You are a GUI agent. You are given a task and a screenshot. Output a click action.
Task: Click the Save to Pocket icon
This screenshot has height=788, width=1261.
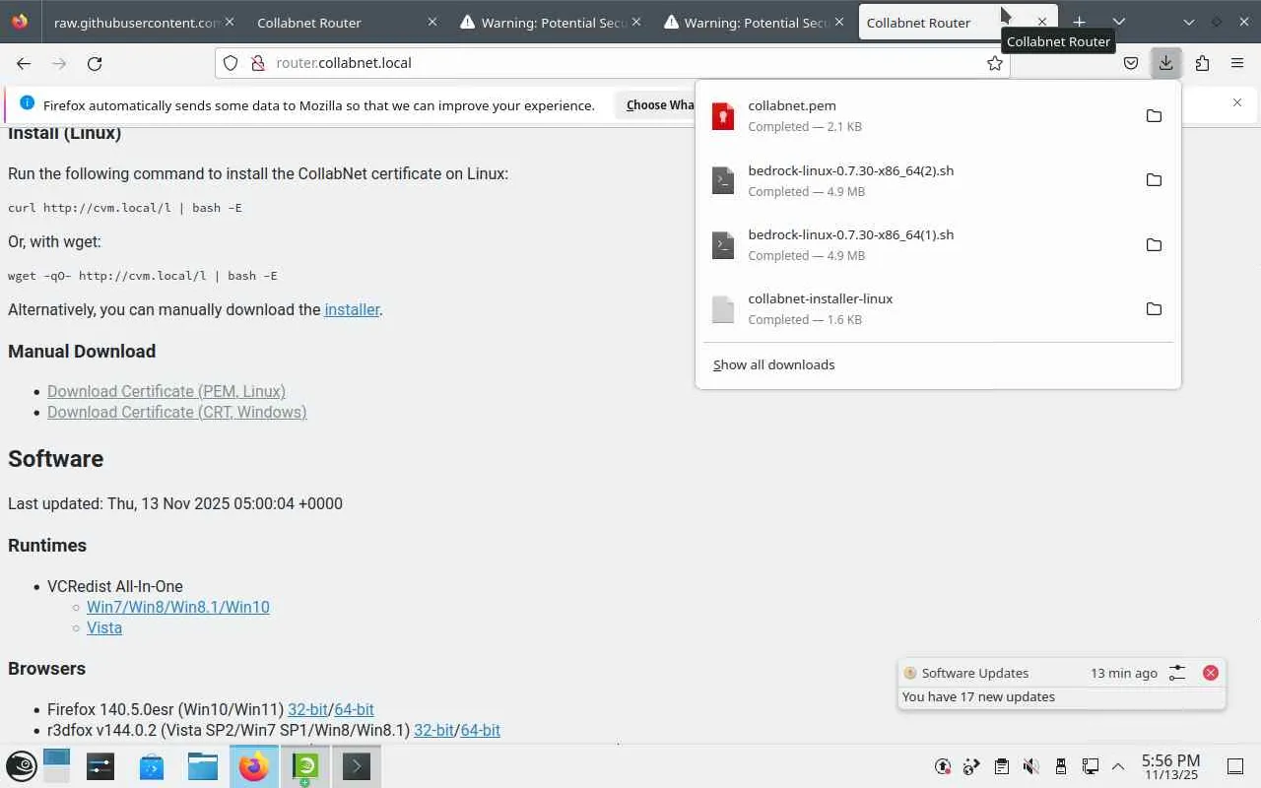1131,63
